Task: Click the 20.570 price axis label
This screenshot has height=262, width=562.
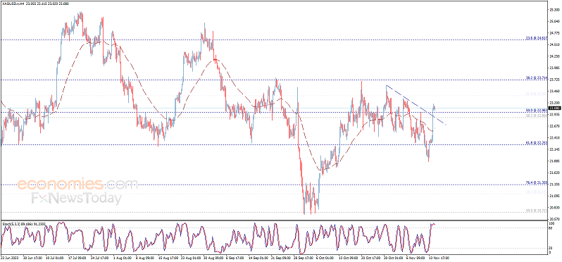Action: pyautogui.click(x=554, y=219)
